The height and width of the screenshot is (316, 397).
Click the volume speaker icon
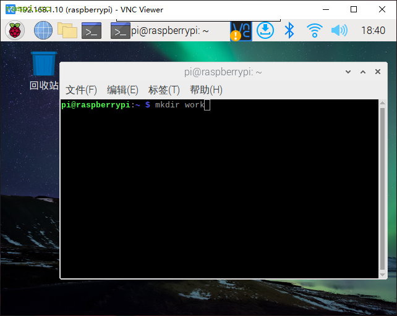[339, 30]
